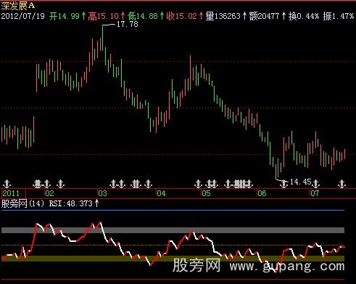
Task: Select the 05 month label on the time axis
Action: click(206, 193)
